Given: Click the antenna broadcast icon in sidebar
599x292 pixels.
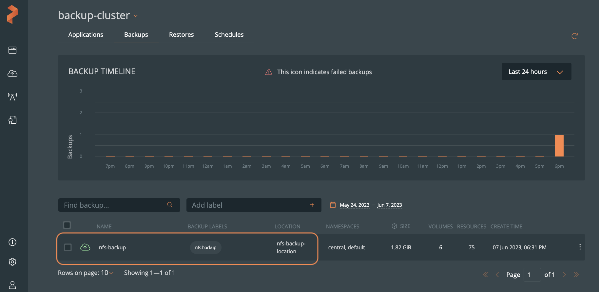Looking at the screenshot, I should click(12, 97).
